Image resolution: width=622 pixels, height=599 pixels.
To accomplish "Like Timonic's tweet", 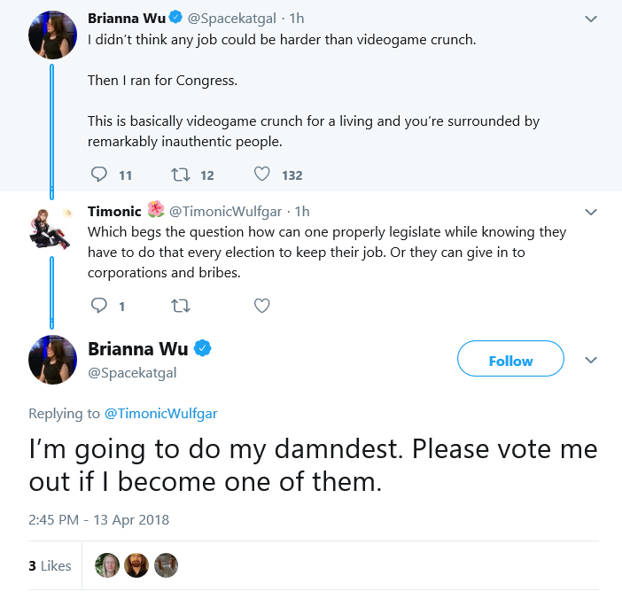I will click(261, 306).
